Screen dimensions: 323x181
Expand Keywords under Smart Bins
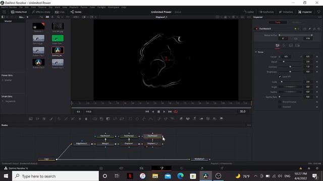(3, 102)
